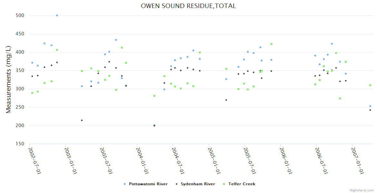Select the final Sydenham River point at far right

(x=370, y=110)
